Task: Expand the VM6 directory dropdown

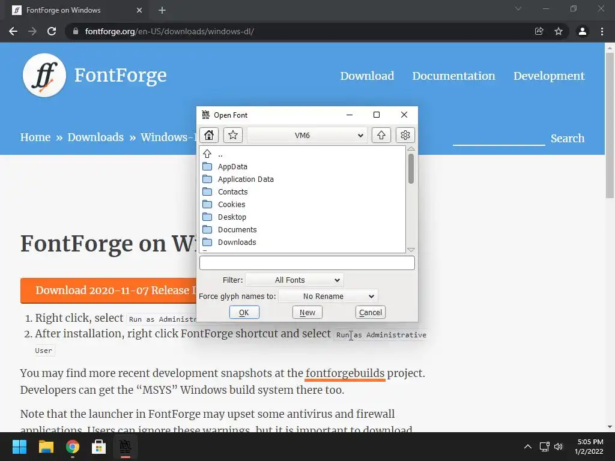Action: [x=307, y=135]
